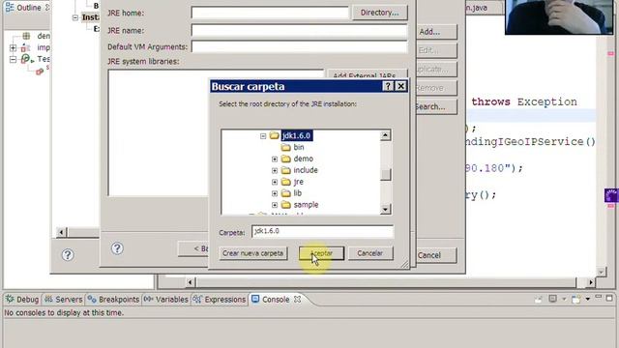Expand the jre folder
The width and height of the screenshot is (619, 348).
[275, 182]
